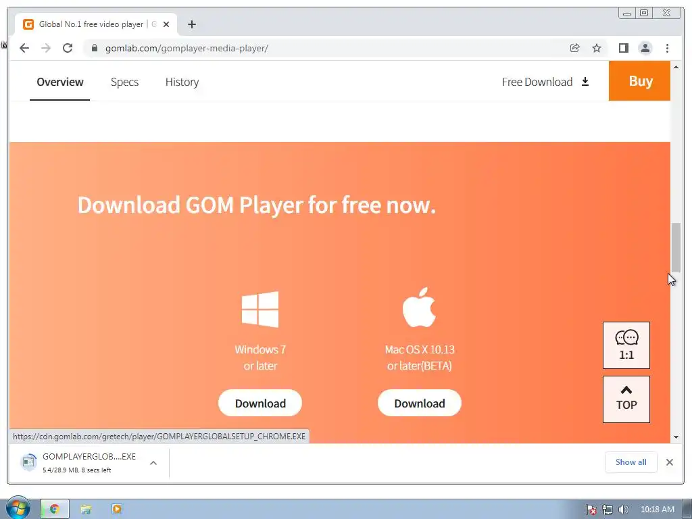The height and width of the screenshot is (519, 692).
Task: Open a new browser tab
Action: pos(191,24)
